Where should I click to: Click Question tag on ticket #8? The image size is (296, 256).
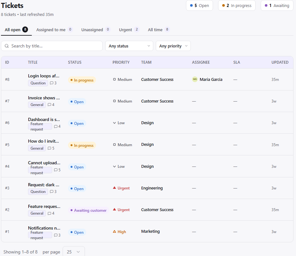[38, 83]
